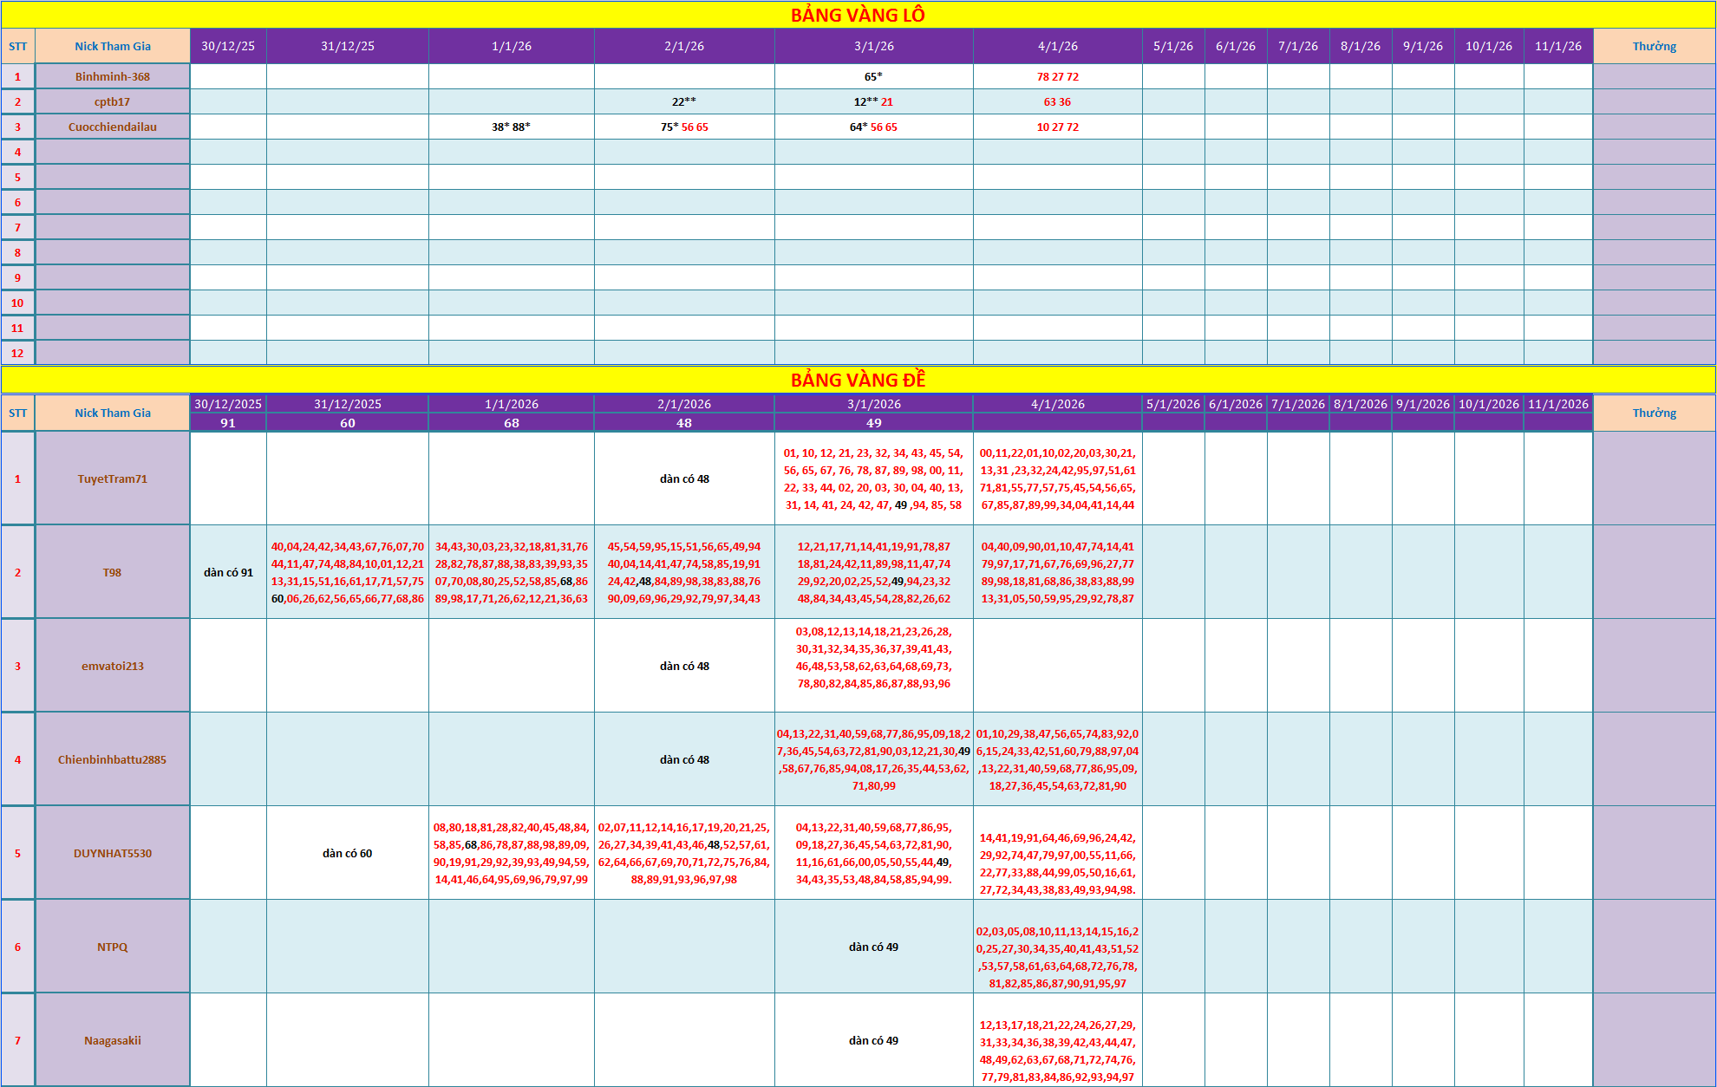1717x1087 pixels.
Task: Click the 4/1/26 column header in top table
Action: (x=1057, y=46)
